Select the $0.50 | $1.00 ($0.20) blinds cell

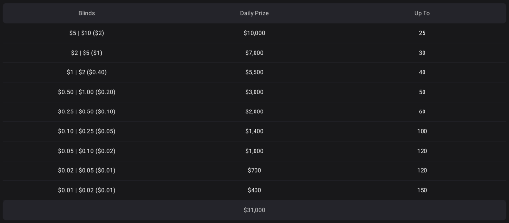(x=86, y=92)
